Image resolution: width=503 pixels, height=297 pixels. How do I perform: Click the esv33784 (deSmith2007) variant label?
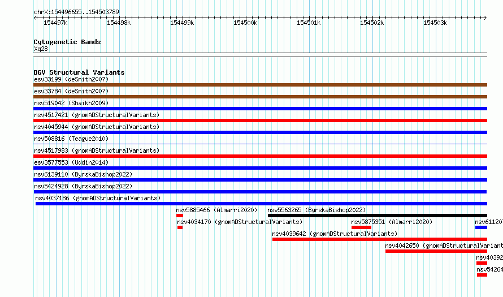[71, 91]
